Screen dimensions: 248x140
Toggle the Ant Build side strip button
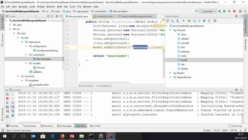coord(246,45)
